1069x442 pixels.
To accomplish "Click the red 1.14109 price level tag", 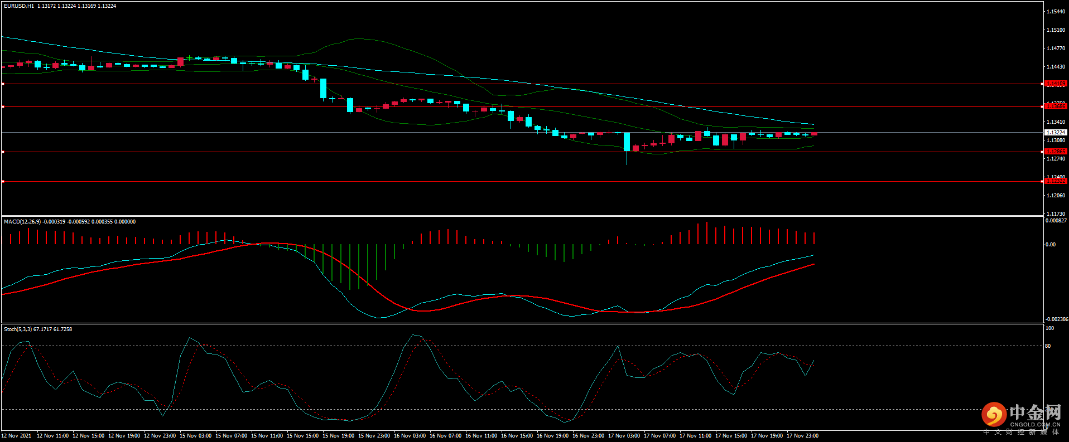I will (1056, 84).
